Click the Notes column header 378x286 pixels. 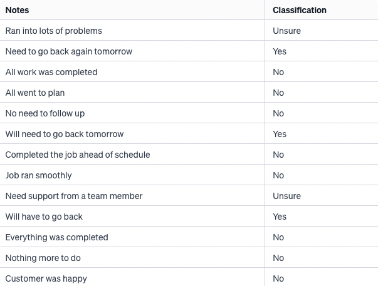pos(17,10)
